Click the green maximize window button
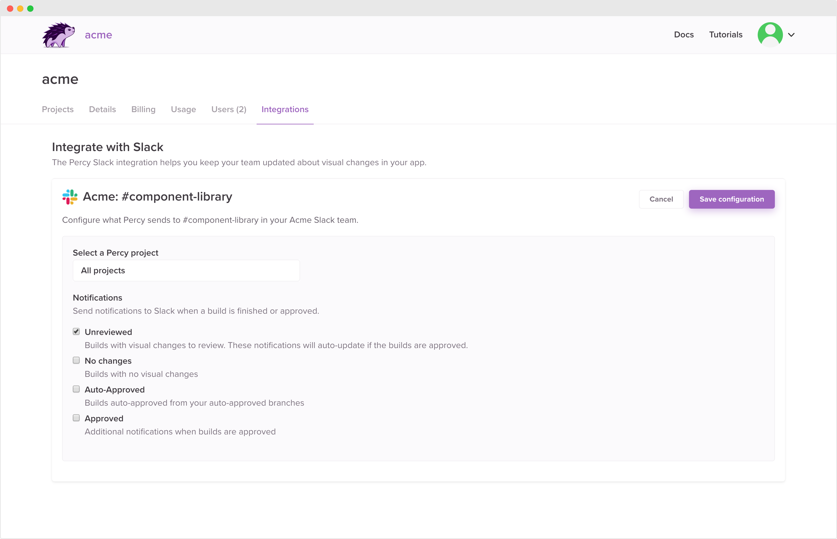 pos(31,8)
